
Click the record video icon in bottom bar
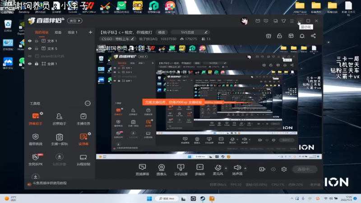[262, 169]
